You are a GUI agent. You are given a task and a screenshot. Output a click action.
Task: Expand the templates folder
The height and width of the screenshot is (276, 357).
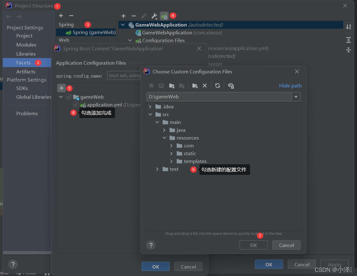(171, 161)
